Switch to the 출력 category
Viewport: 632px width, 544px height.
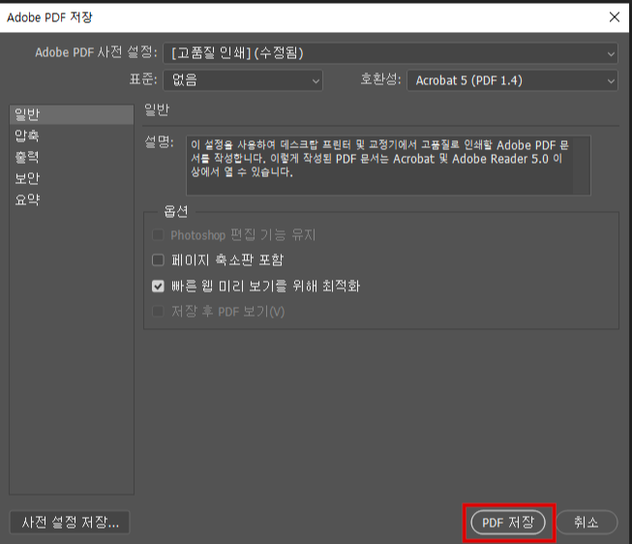(72, 157)
